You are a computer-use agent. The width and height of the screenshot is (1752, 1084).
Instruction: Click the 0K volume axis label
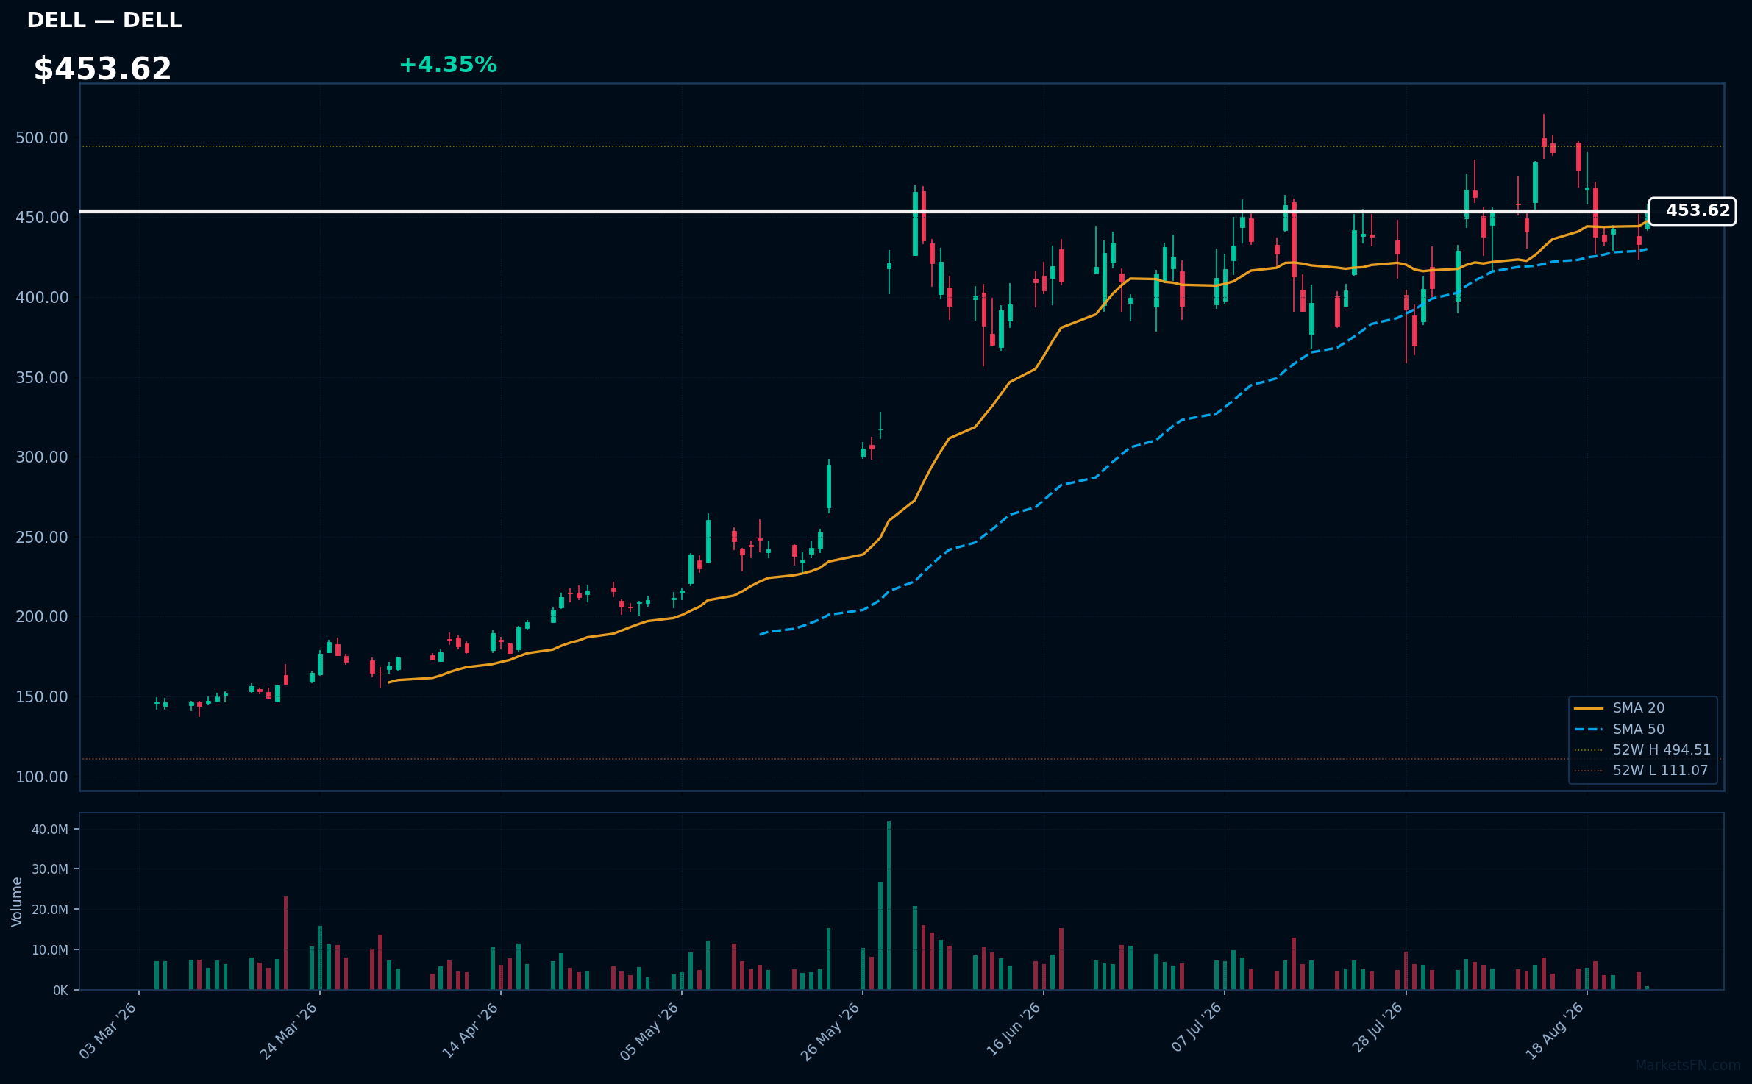coord(60,991)
